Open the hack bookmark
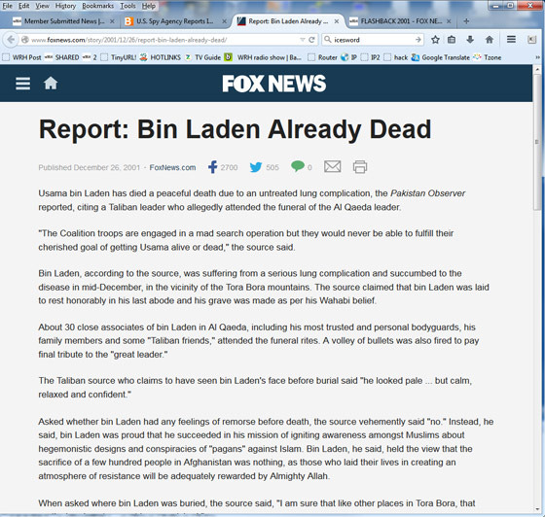 [396, 57]
